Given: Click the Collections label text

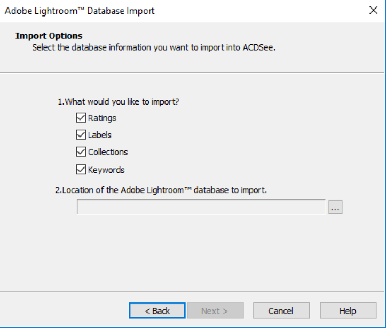Looking at the screenshot, I should pyautogui.click(x=108, y=152).
